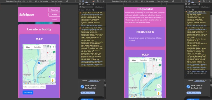
Task: Open device toolbar kebab menu in left window
Action: (76, 1)
